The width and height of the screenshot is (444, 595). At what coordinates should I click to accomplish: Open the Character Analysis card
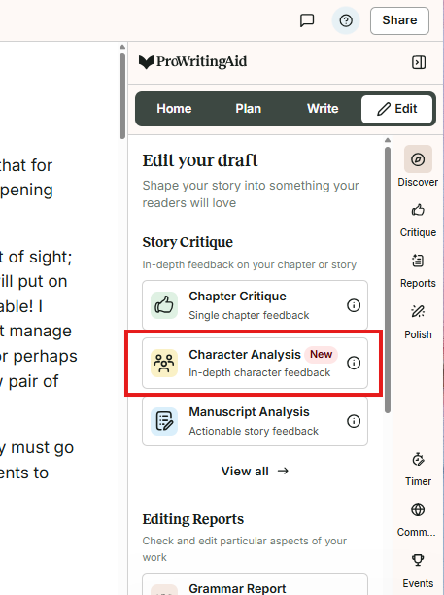tap(255, 363)
